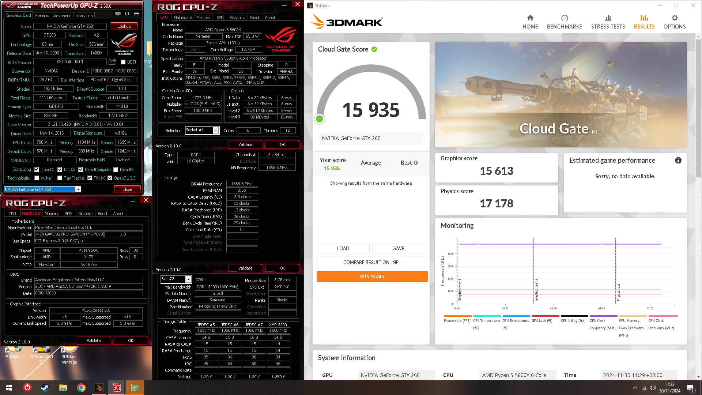Click the ROG CPU-Z taskbar icon
The height and width of the screenshot is (395, 702).
[x=117, y=388]
